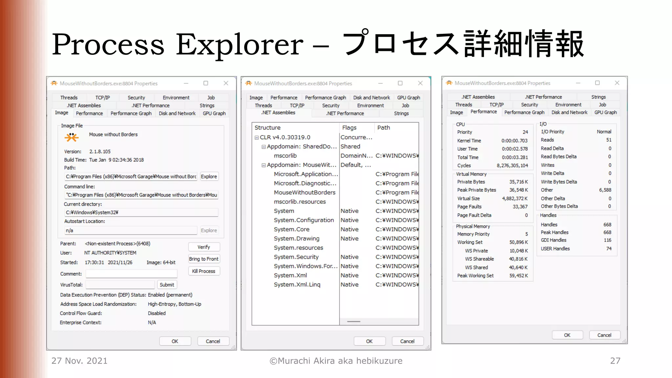Click the Command line text field
Image resolution: width=672 pixels, height=378 pixels.
coord(142,195)
